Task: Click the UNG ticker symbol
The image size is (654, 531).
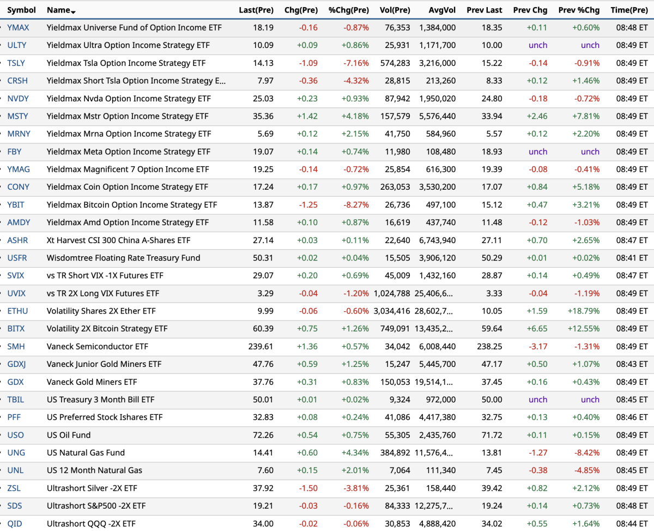Action: (16, 453)
